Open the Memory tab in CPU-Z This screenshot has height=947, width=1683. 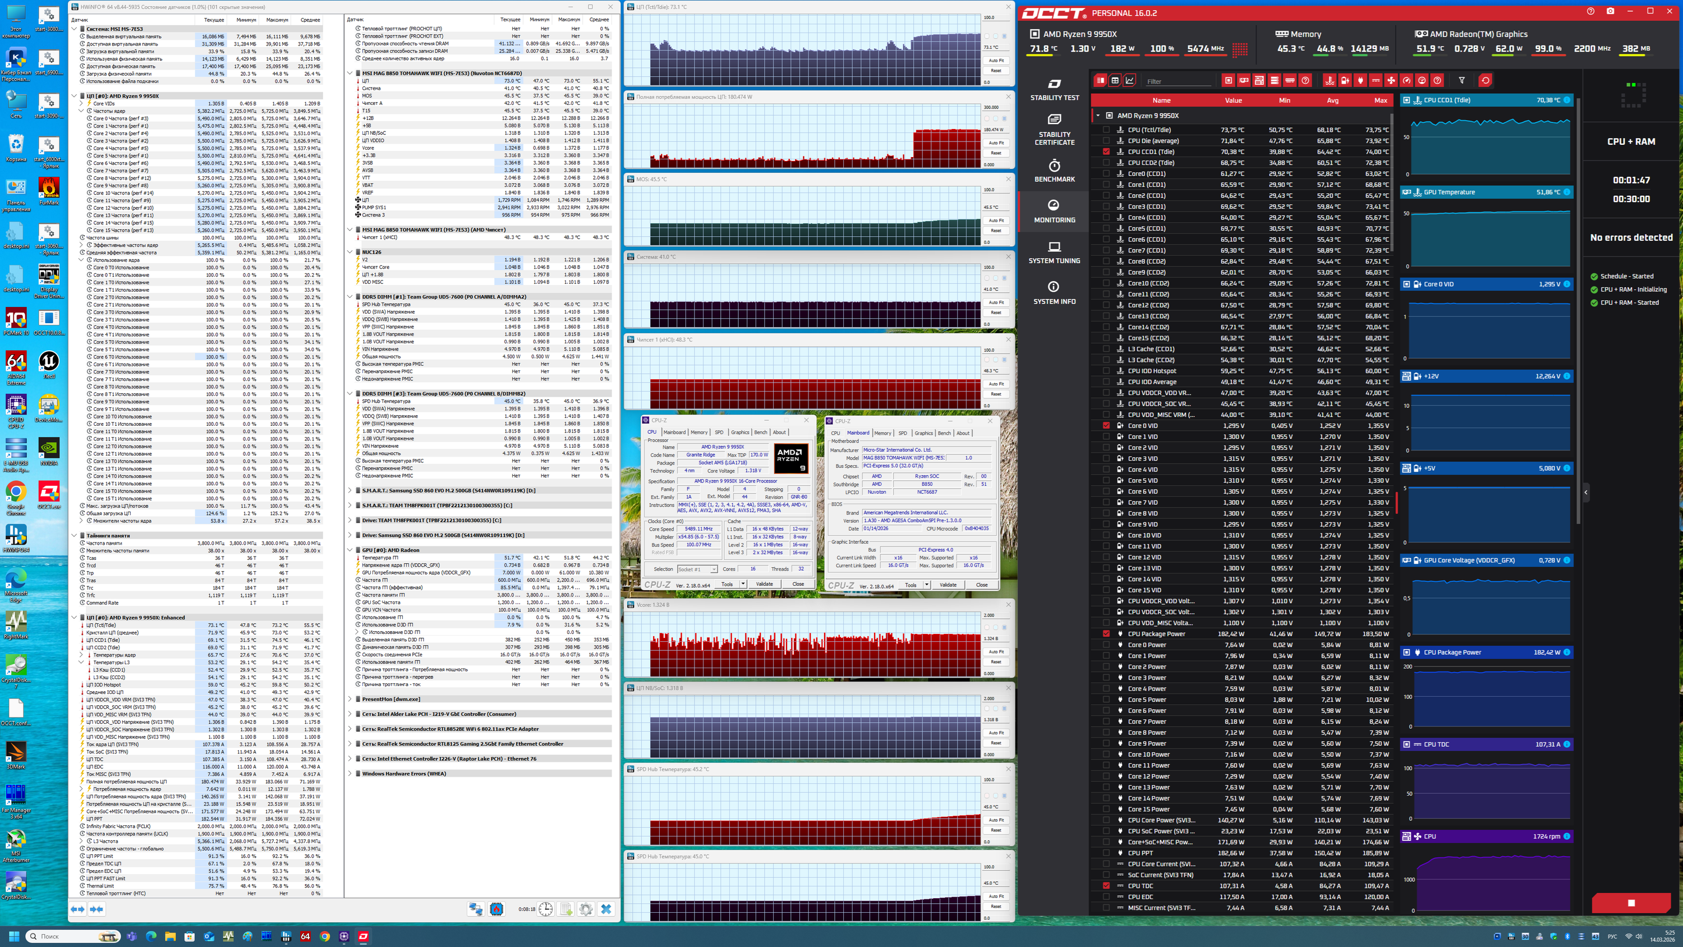click(x=698, y=432)
